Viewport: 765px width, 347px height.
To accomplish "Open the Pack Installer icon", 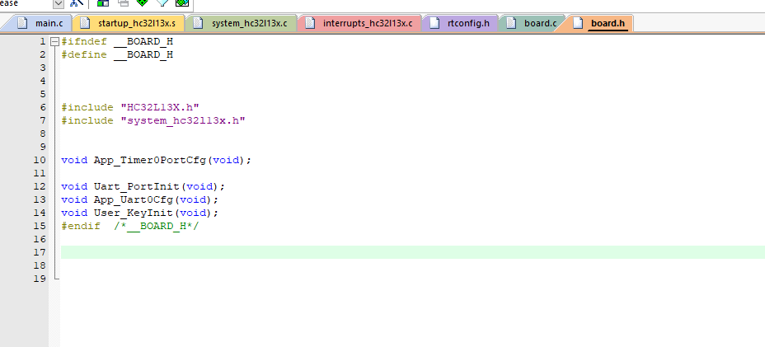I will [x=182, y=3].
